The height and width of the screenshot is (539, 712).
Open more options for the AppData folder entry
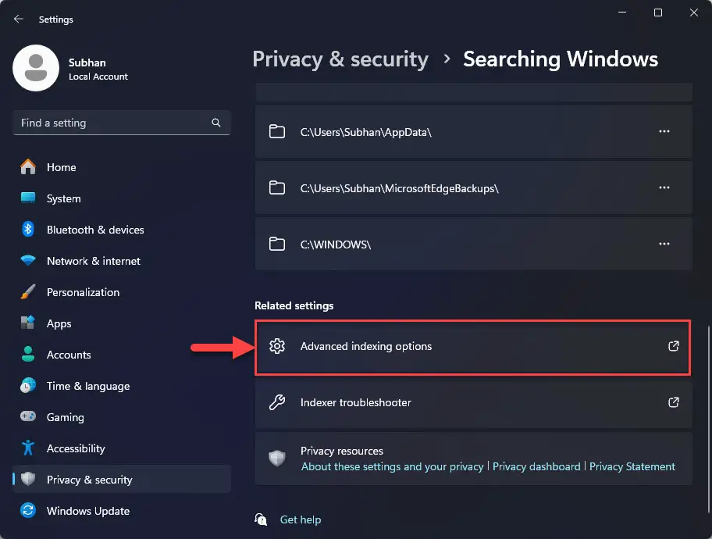[x=664, y=131]
